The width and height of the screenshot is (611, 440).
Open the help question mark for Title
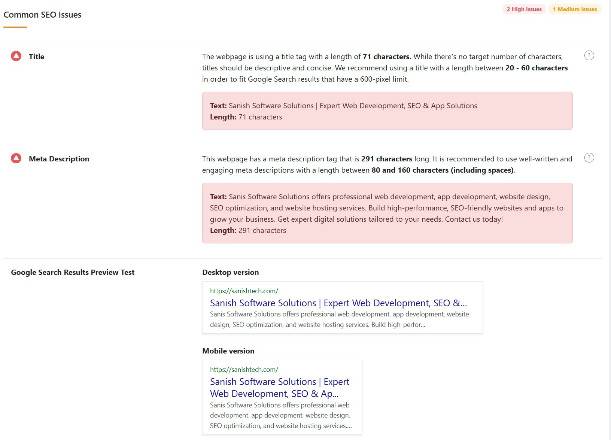[x=589, y=55]
